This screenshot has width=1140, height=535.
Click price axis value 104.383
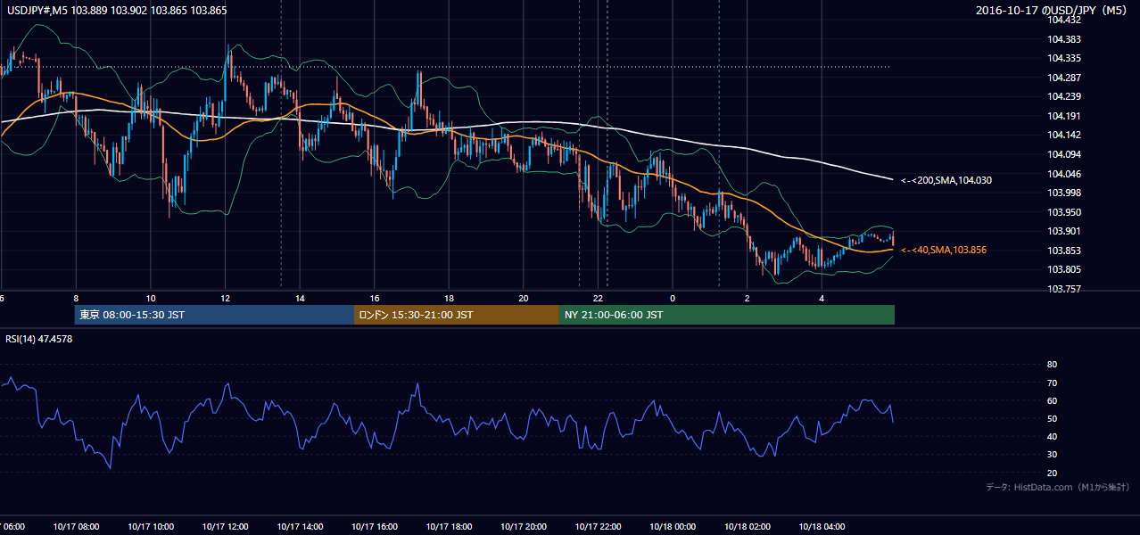[x=1064, y=39]
